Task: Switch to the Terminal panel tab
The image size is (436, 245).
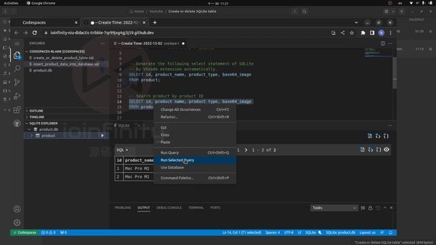Action: coord(196,208)
